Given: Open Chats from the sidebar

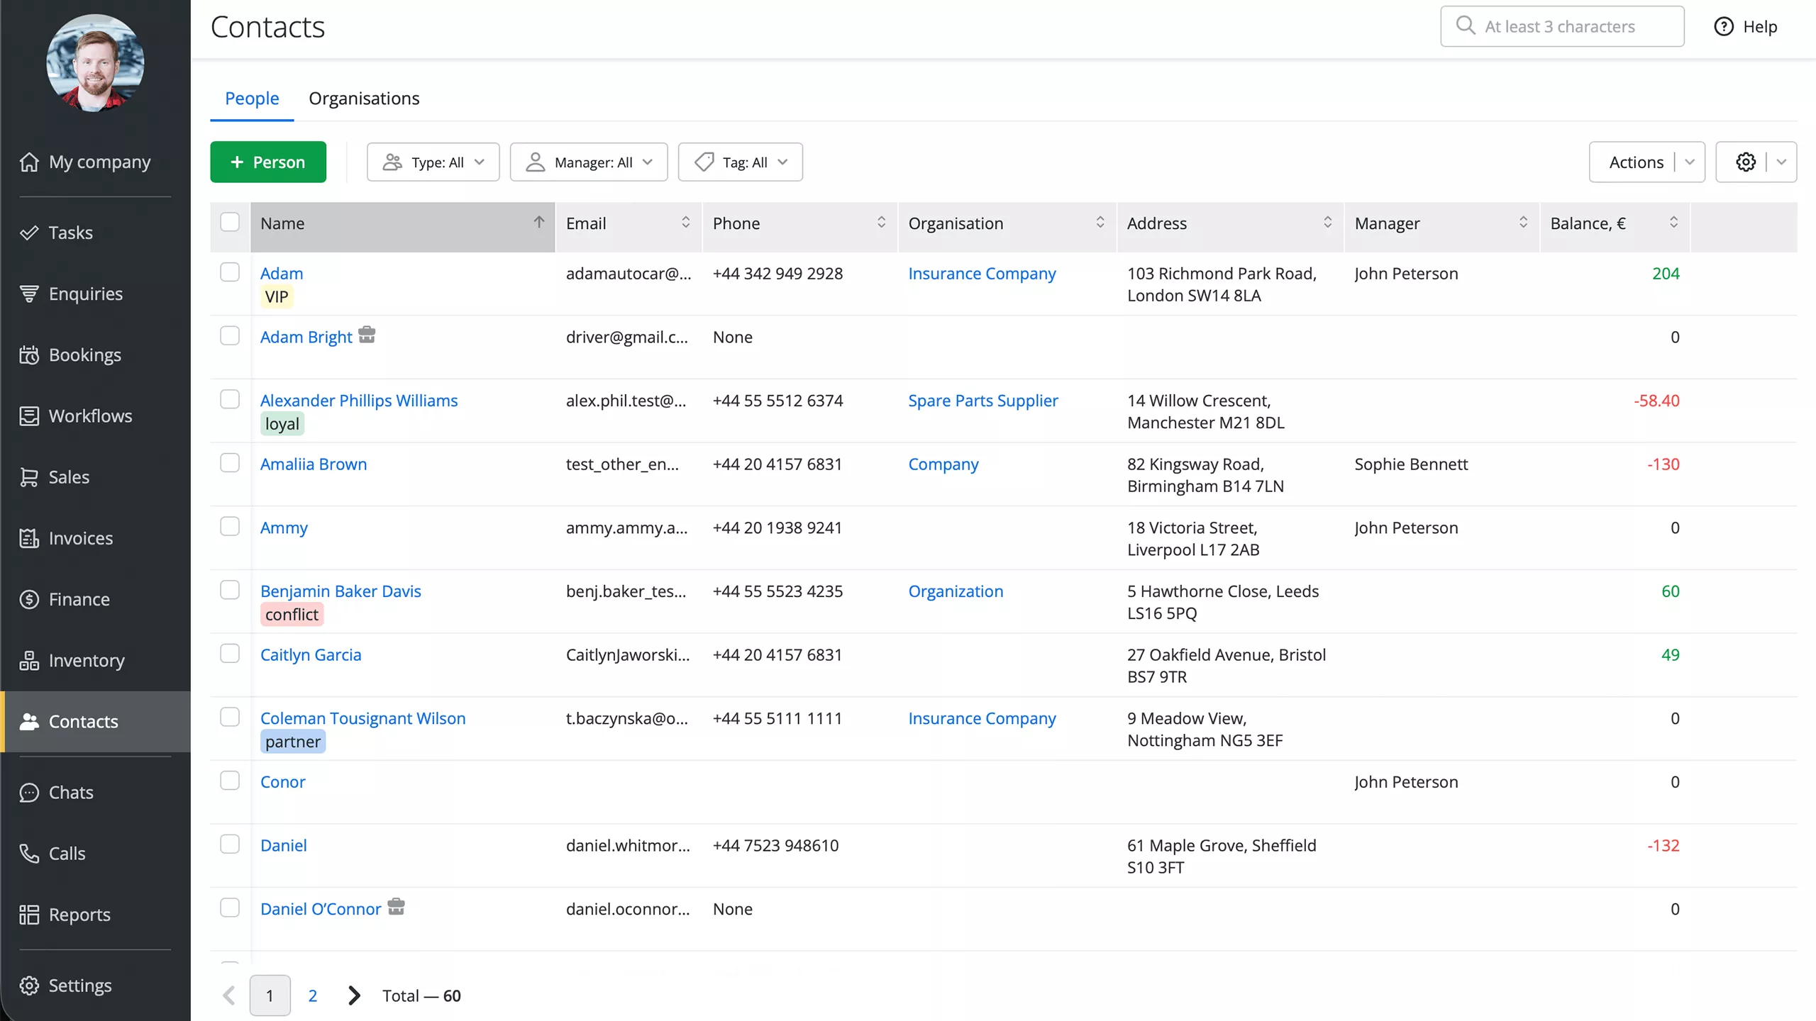Looking at the screenshot, I should [70, 792].
